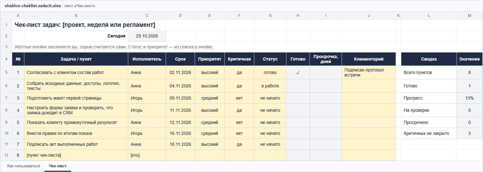
Task: Click summary label «На проверке»
Action: [429, 110]
